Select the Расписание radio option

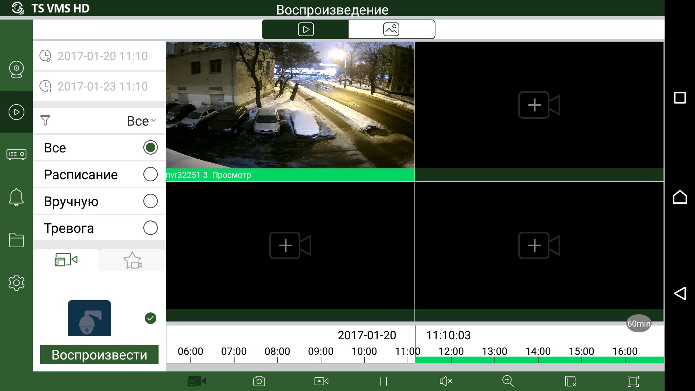pyautogui.click(x=150, y=174)
